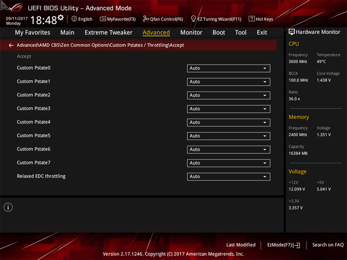Image resolution: width=347 pixels, height=260 pixels.
Task: Click the Qfan Control fan icon
Action: [x=146, y=19]
